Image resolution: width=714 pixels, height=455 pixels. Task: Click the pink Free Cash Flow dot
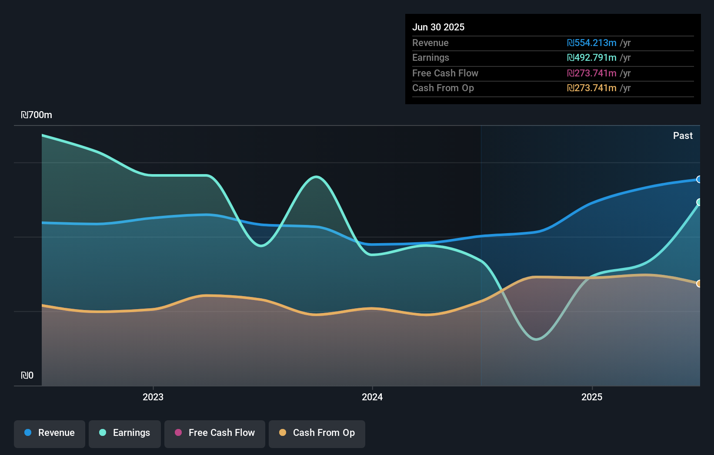(x=178, y=433)
